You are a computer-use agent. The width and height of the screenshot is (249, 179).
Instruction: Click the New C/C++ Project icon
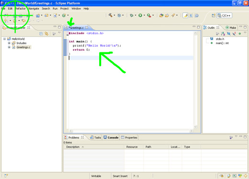tap(38, 15)
